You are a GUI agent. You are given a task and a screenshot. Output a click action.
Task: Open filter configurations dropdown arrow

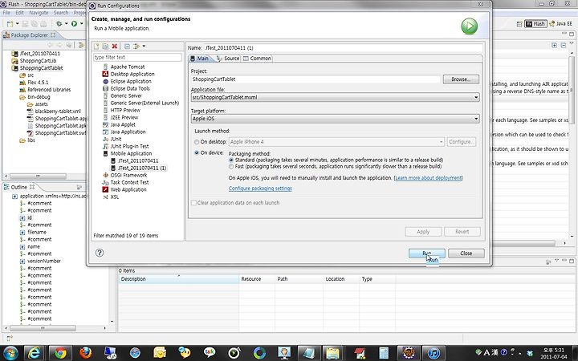144,46
